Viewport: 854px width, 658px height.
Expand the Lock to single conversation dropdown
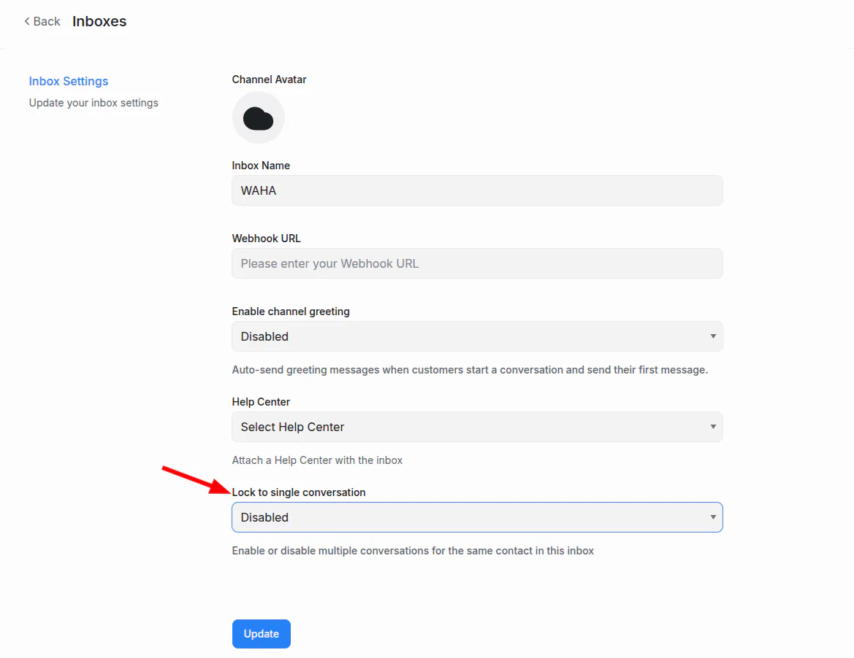click(476, 517)
